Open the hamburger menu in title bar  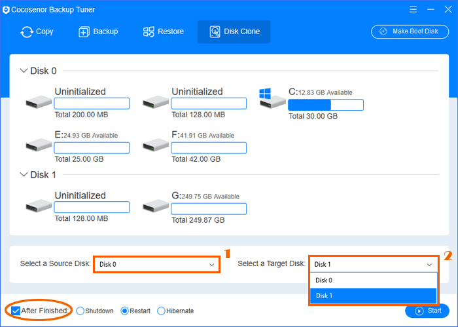pyautogui.click(x=413, y=10)
